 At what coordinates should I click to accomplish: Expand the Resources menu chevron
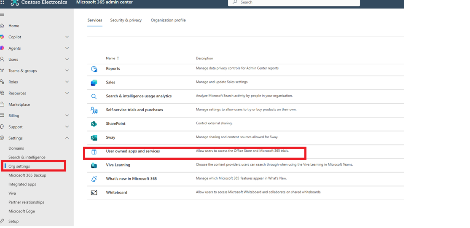[67, 93]
